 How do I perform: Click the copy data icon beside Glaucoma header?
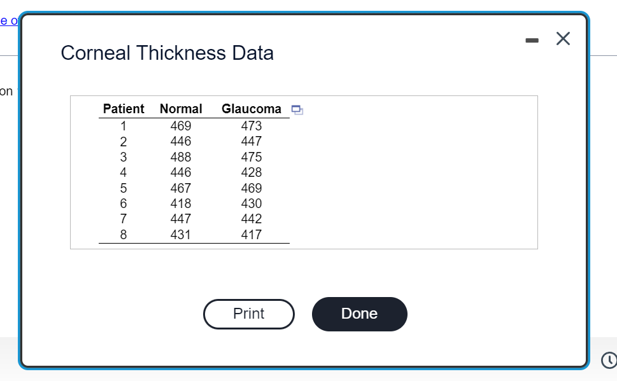296,109
